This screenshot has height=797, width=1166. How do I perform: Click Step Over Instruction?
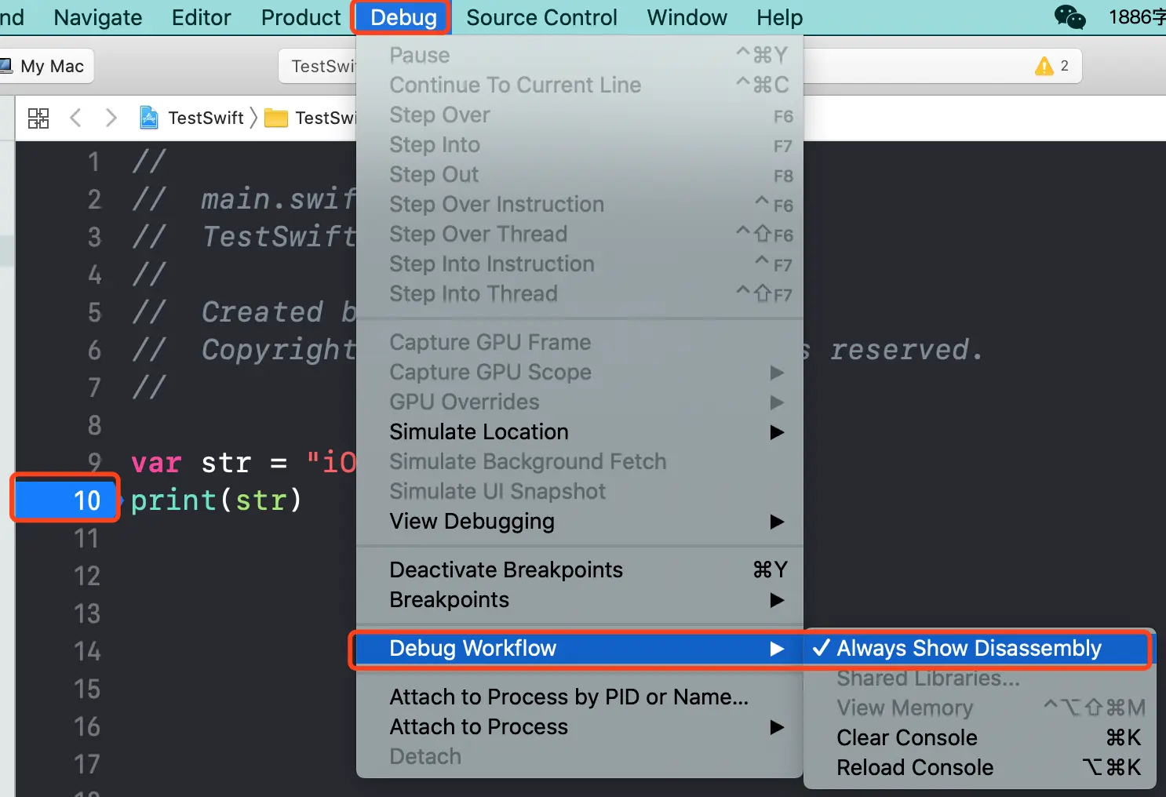tap(579, 205)
